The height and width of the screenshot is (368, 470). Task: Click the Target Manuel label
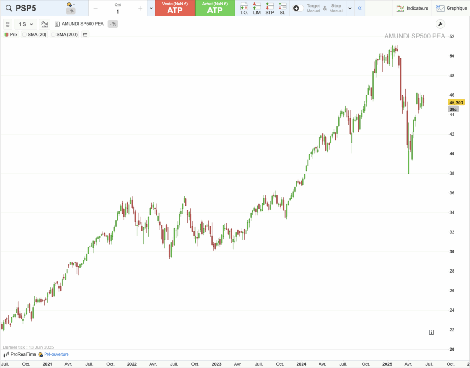(x=313, y=8)
